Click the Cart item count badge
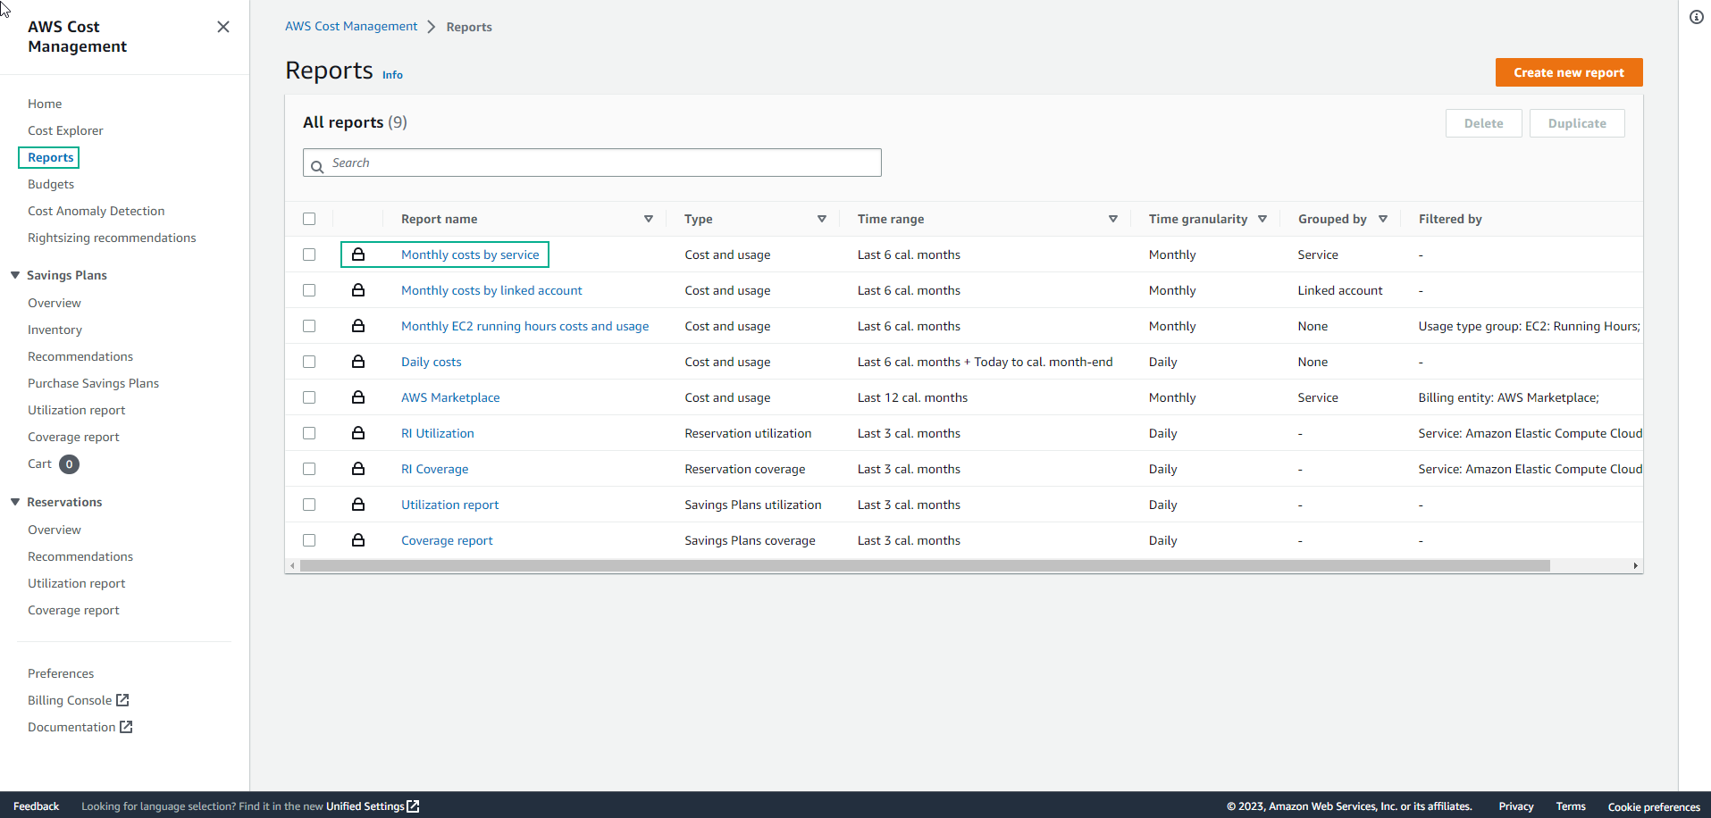 point(69,464)
